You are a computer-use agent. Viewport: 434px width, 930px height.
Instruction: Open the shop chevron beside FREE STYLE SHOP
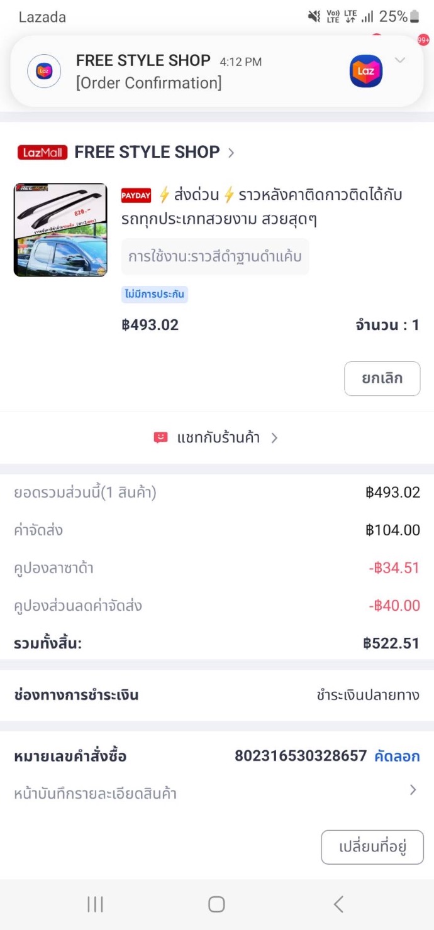click(231, 152)
